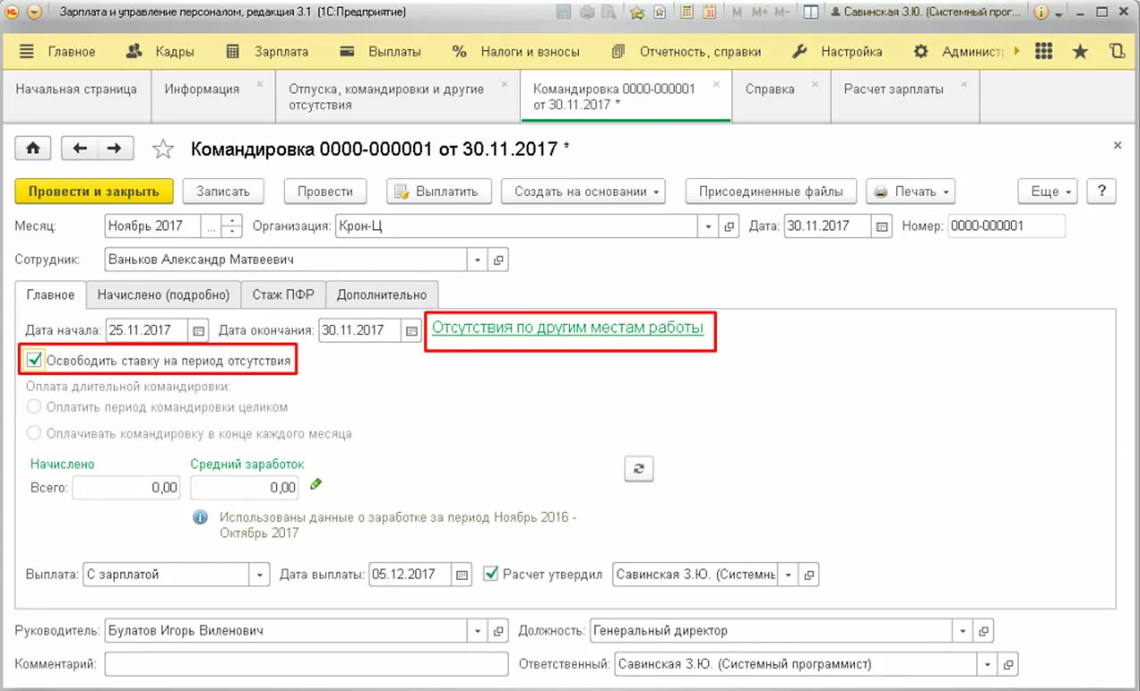Expand the Руководитель dropdown
The width and height of the screenshot is (1140, 691).
(x=478, y=631)
